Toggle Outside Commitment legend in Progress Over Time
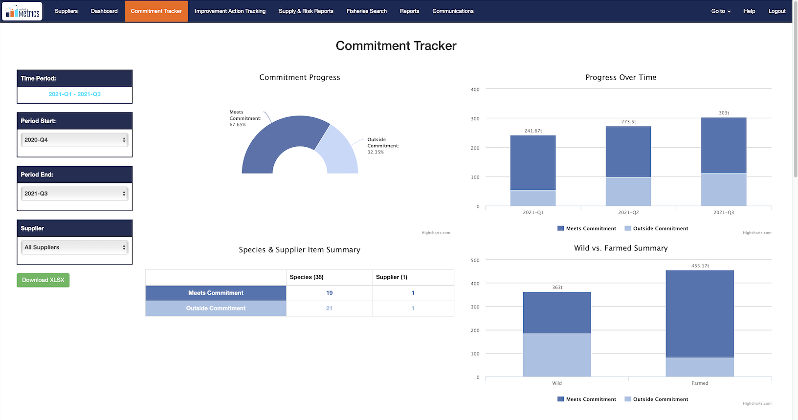This screenshot has width=798, height=420. pyautogui.click(x=656, y=228)
